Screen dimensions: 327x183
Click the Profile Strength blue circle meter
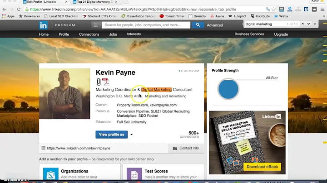pyautogui.click(x=228, y=89)
